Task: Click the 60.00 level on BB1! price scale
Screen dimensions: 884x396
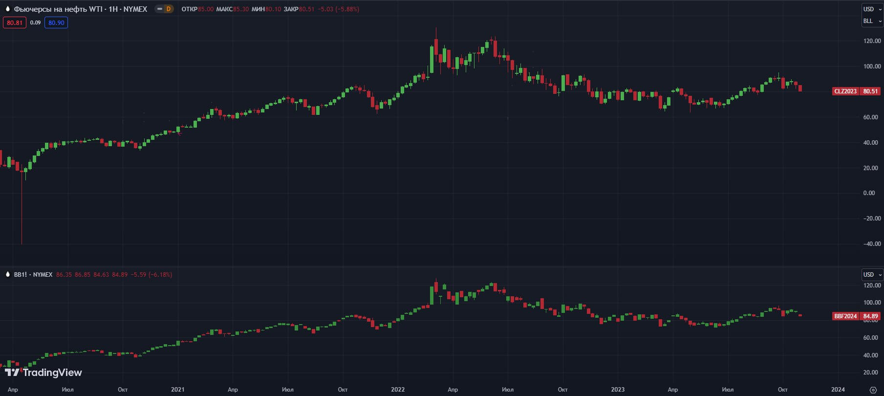Action: pyautogui.click(x=871, y=338)
